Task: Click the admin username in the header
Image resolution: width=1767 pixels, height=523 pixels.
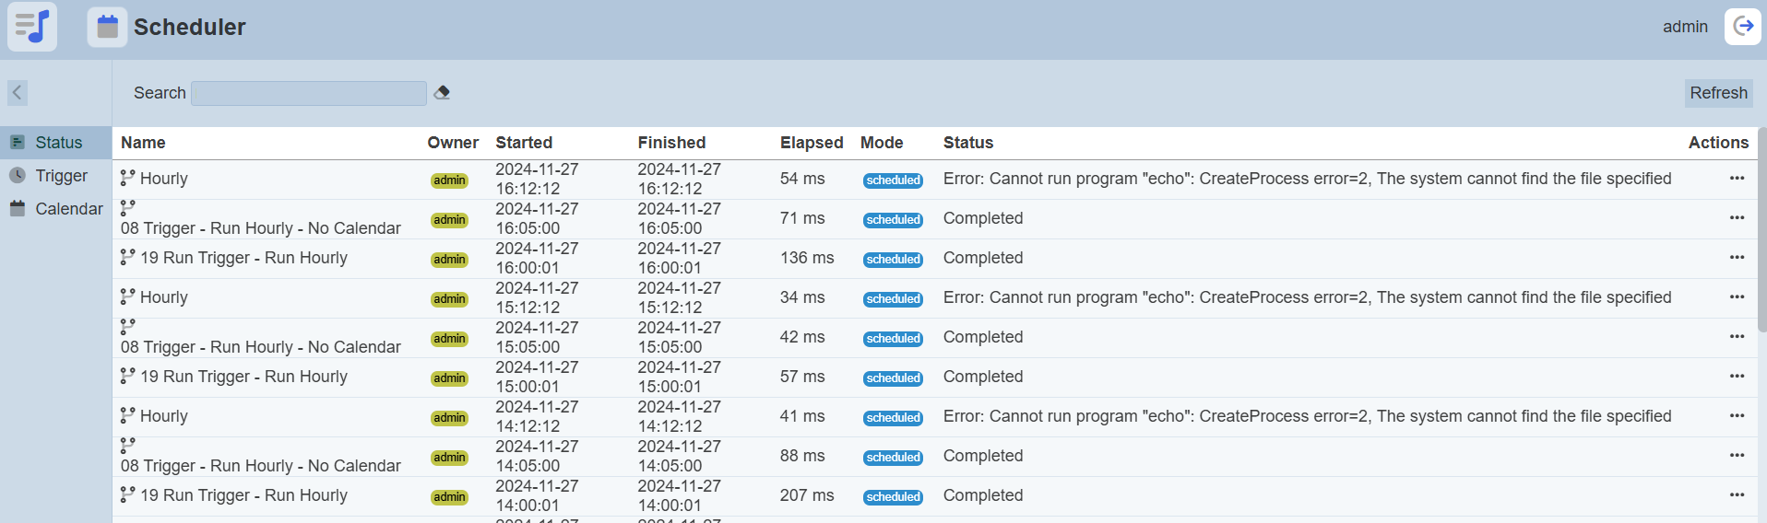Action: (x=1685, y=27)
